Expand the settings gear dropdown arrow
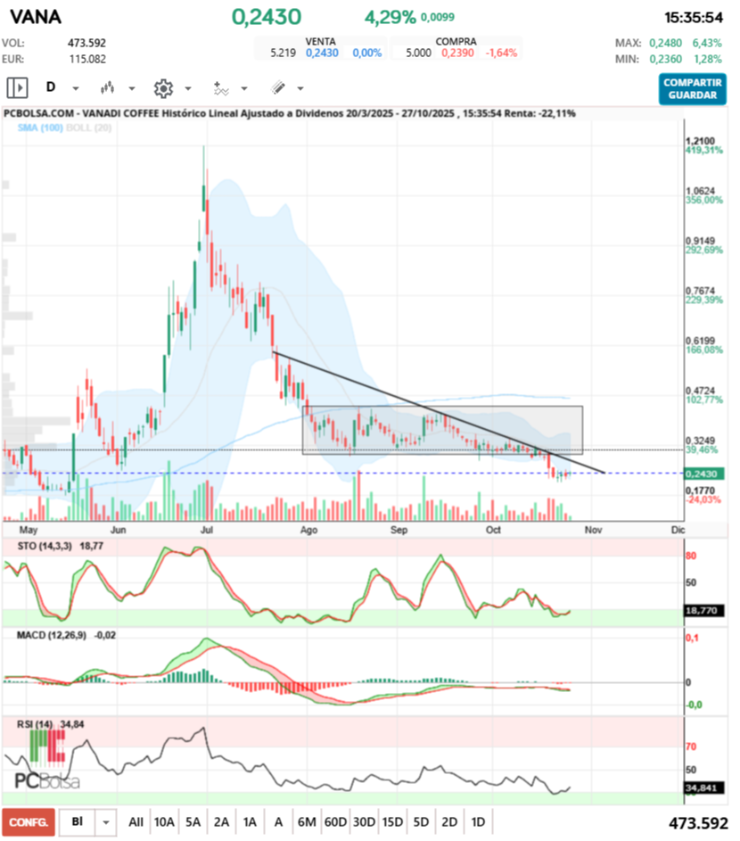 pyautogui.click(x=188, y=88)
